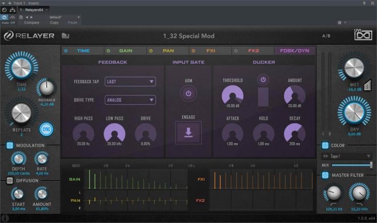The height and width of the screenshot is (223, 377).
Task: Click the WET knob
Action: click(x=354, y=68)
